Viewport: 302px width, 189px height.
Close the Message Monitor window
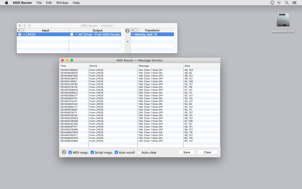pos(62,60)
